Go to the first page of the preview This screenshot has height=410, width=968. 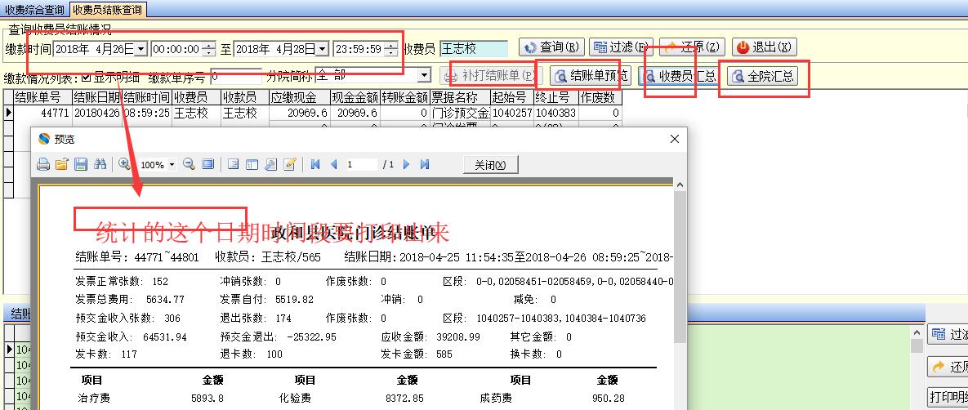tap(315, 164)
